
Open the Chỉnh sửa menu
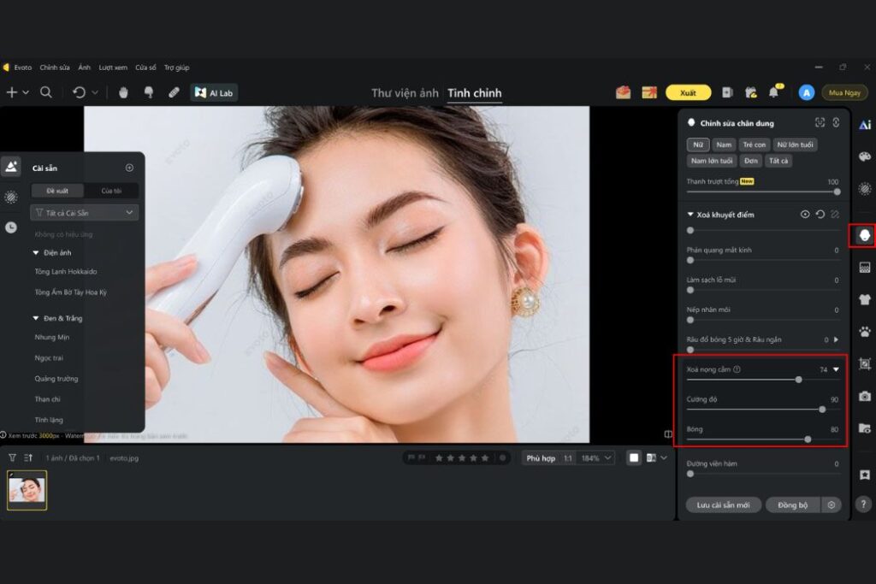55,68
